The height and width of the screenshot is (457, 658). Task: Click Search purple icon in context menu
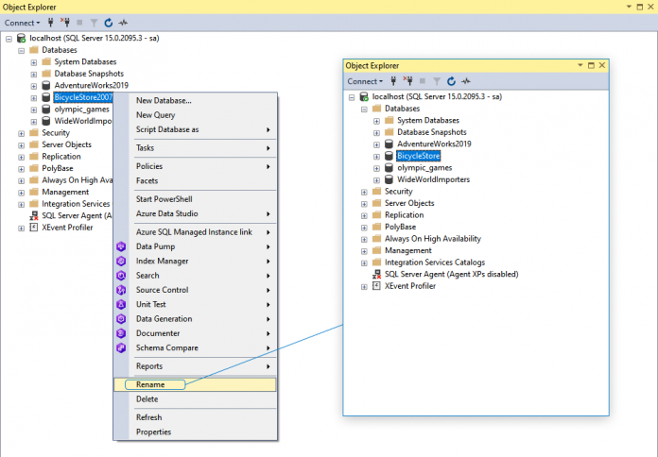coord(121,276)
